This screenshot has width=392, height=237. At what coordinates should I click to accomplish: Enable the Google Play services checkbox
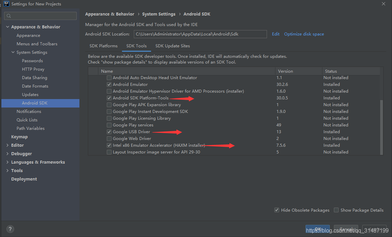pos(109,125)
